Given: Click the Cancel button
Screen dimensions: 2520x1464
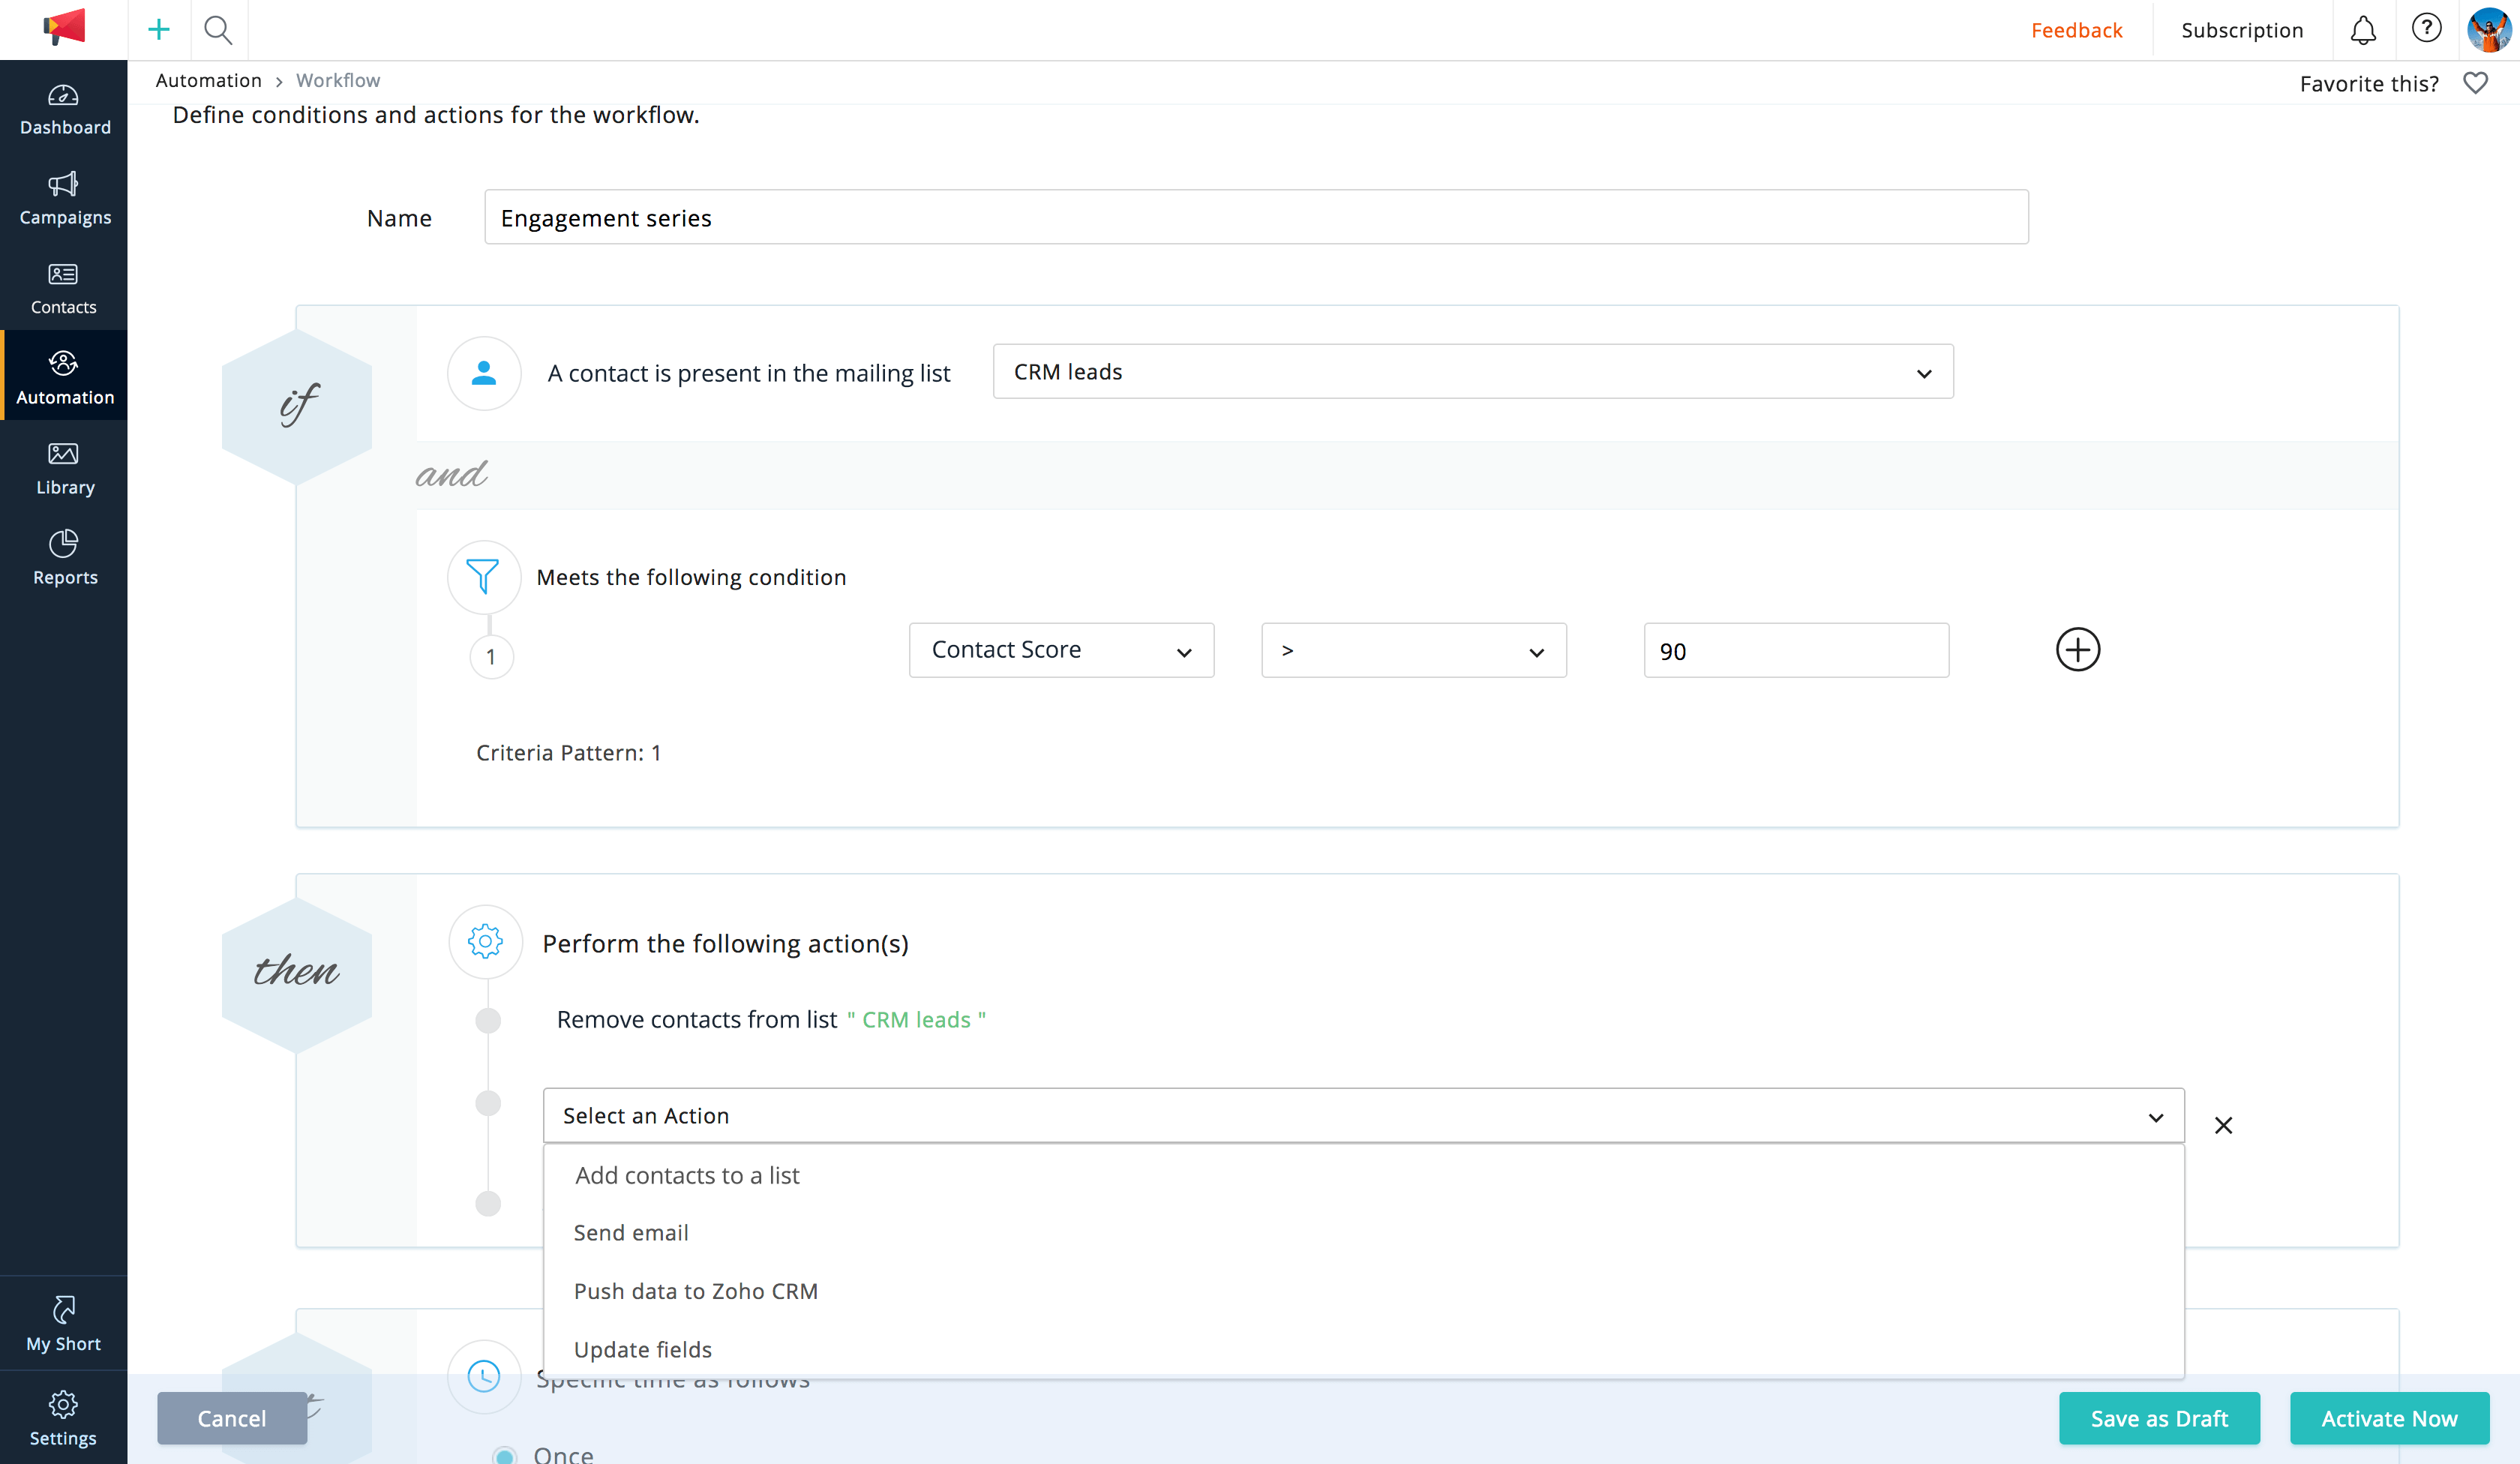Looking at the screenshot, I should pos(232,1418).
